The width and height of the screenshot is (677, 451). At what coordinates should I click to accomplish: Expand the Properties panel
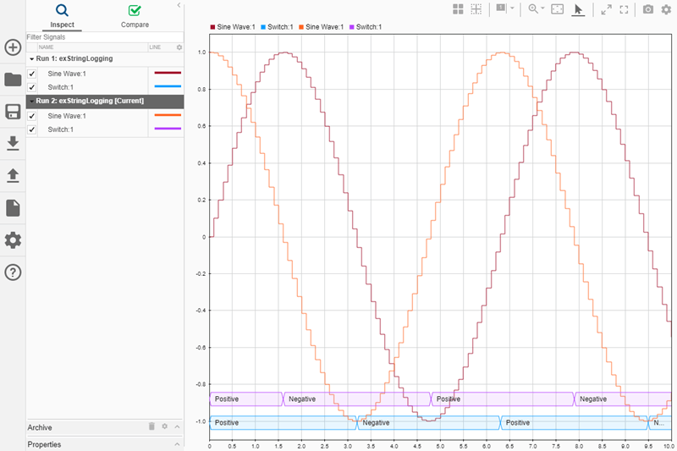(x=177, y=444)
